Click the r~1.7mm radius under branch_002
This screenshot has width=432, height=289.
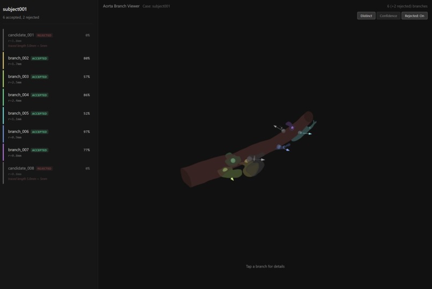click(x=14, y=64)
